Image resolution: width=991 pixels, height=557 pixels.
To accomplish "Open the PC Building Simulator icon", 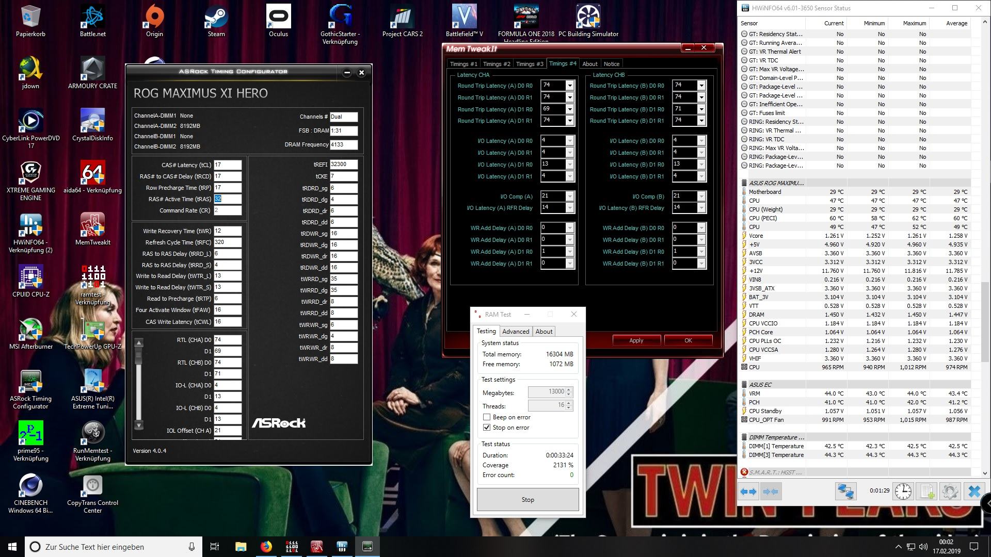I will 588,21.
